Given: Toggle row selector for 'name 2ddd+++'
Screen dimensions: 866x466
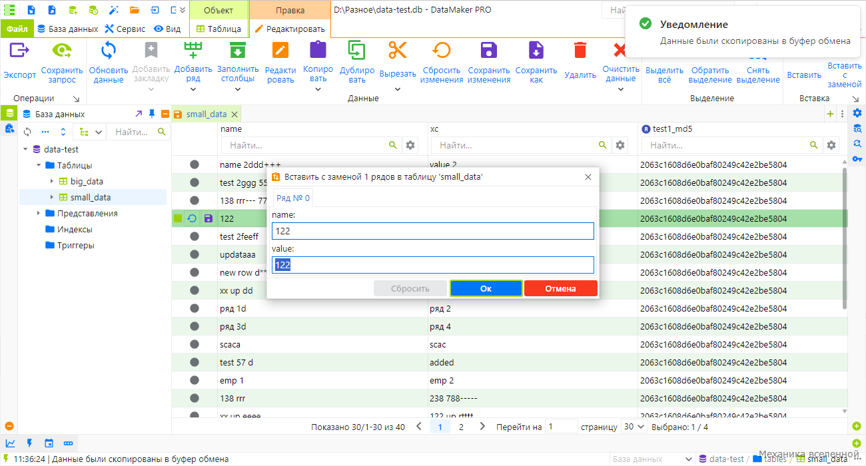Looking at the screenshot, I should [x=195, y=164].
